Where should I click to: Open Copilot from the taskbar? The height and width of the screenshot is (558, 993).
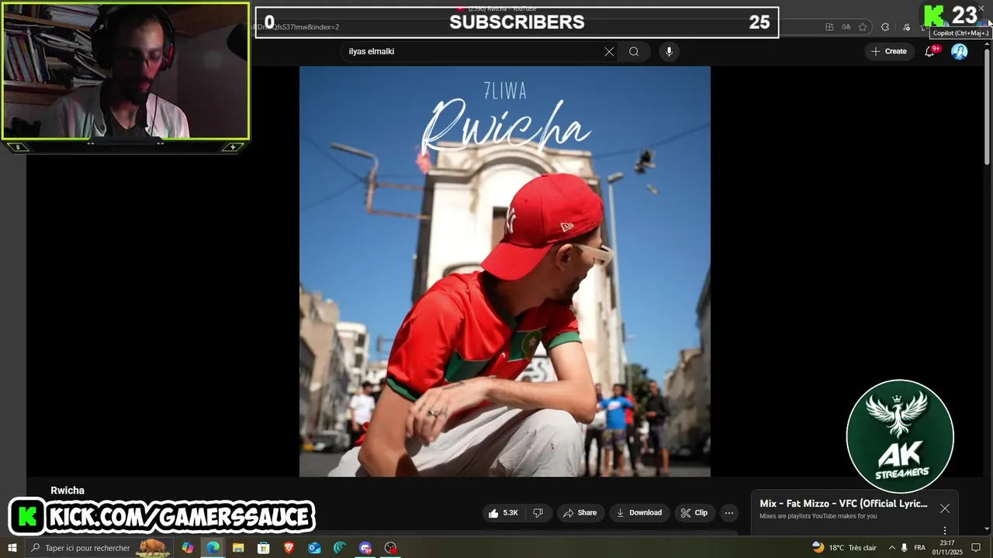188,548
